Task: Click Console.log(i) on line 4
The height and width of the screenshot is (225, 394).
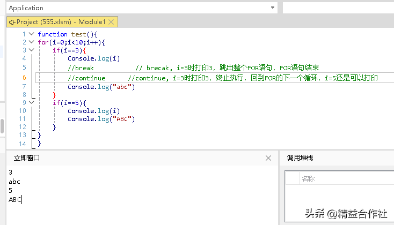Action: coord(94,58)
